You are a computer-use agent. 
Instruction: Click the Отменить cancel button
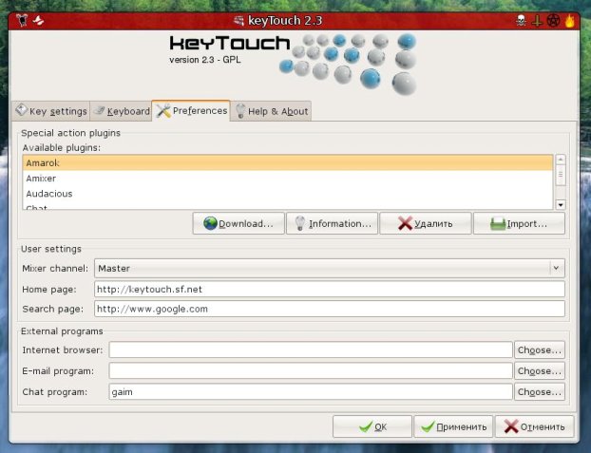coord(534,426)
